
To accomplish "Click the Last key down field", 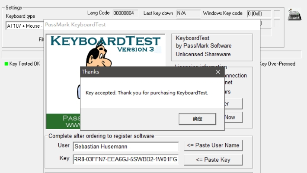I will [188, 13].
